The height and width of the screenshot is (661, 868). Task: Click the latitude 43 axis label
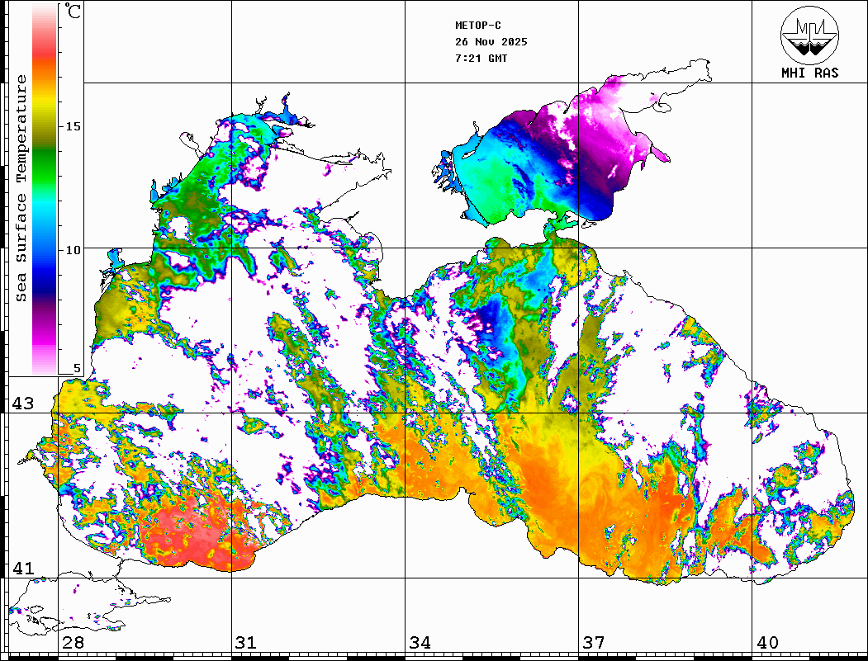(21, 404)
